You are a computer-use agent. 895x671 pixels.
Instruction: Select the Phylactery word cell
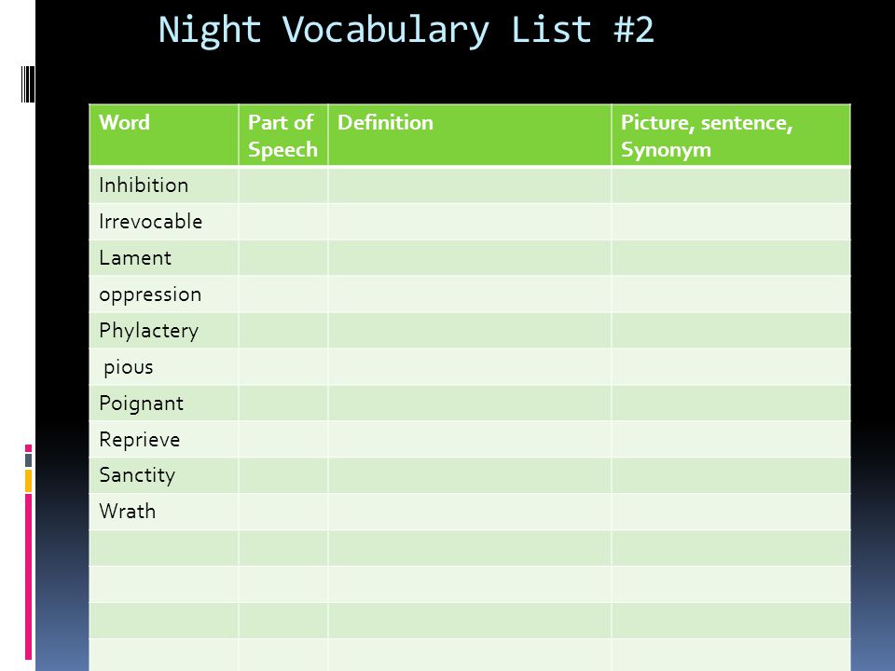tap(164, 330)
